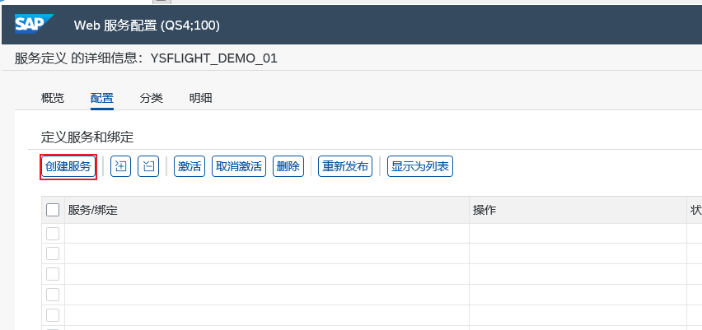702x330 pixels.
Task: Open the 分类 tab
Action: pyautogui.click(x=152, y=98)
